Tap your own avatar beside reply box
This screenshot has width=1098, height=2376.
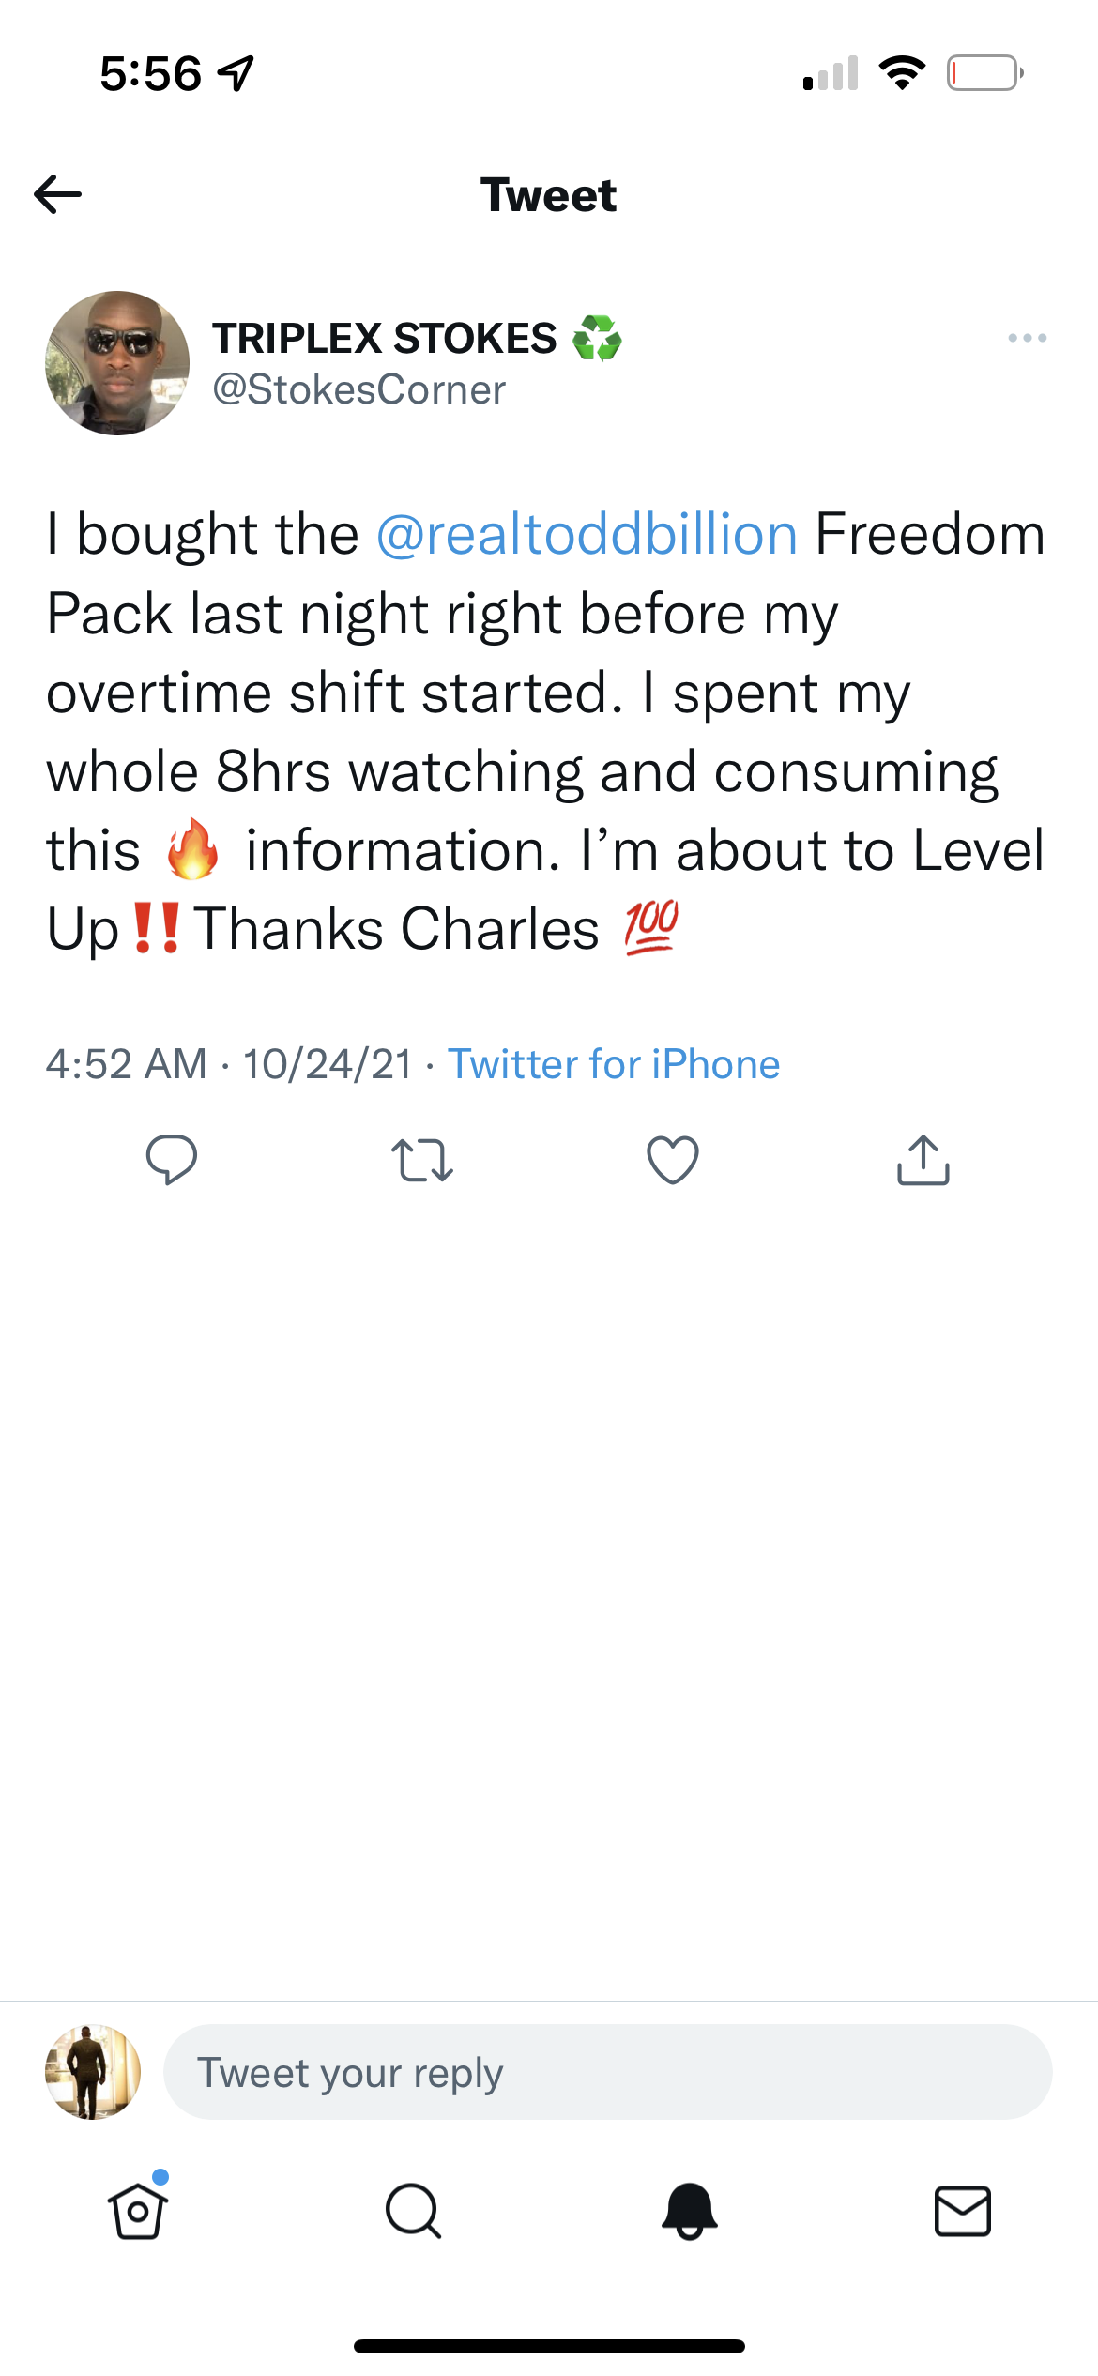click(93, 2072)
